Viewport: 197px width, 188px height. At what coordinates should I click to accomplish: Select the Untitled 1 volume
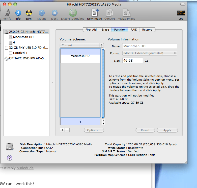26,53
